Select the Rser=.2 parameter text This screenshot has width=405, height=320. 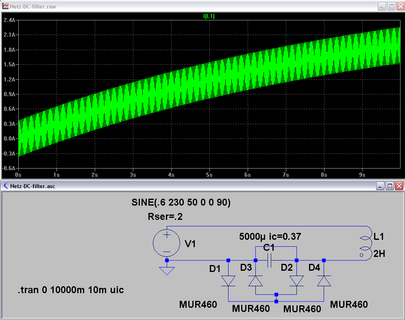tap(165, 217)
